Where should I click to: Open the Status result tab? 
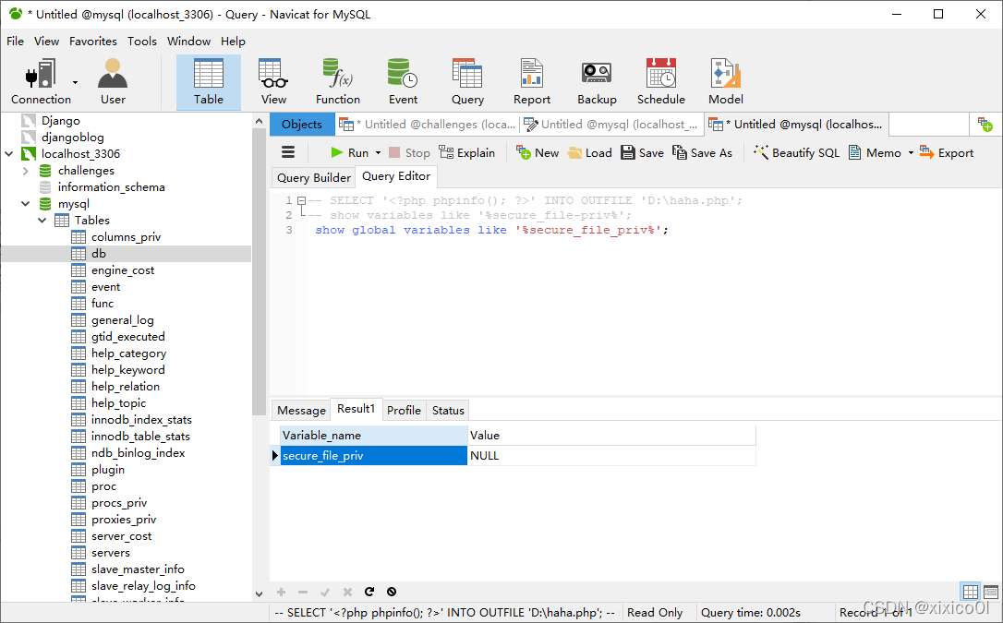[448, 410]
